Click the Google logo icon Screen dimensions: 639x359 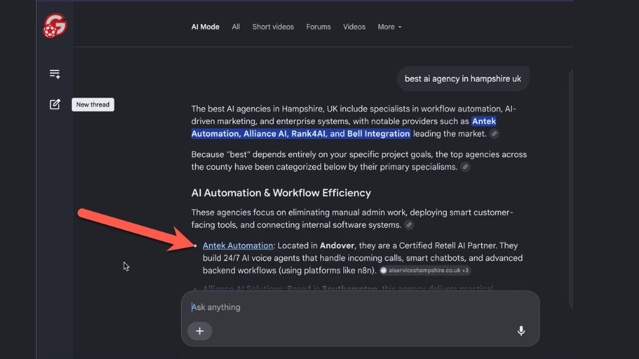55,26
